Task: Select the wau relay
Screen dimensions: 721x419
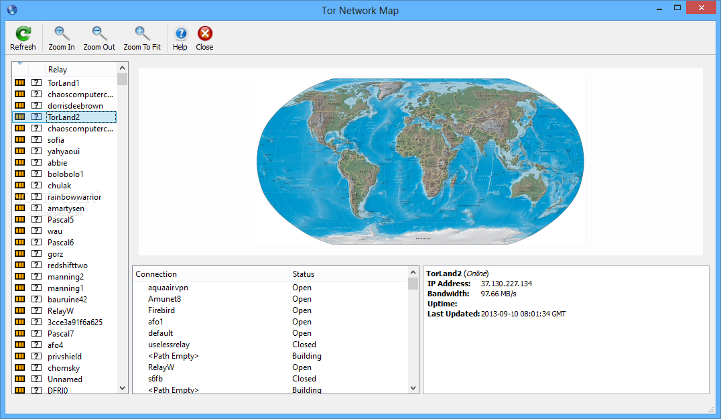Action: click(x=55, y=231)
